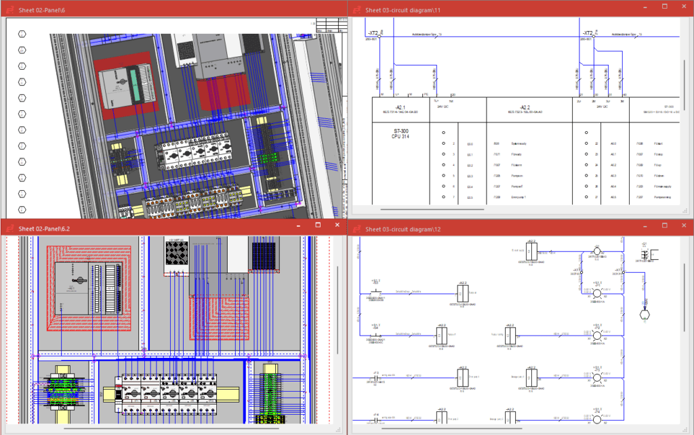Click the resize grip of Panel\6.2 window
The height and width of the screenshot is (435, 694).
338,430
